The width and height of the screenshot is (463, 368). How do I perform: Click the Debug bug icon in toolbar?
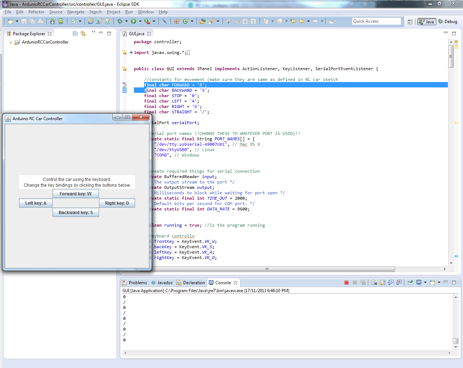tap(120, 22)
